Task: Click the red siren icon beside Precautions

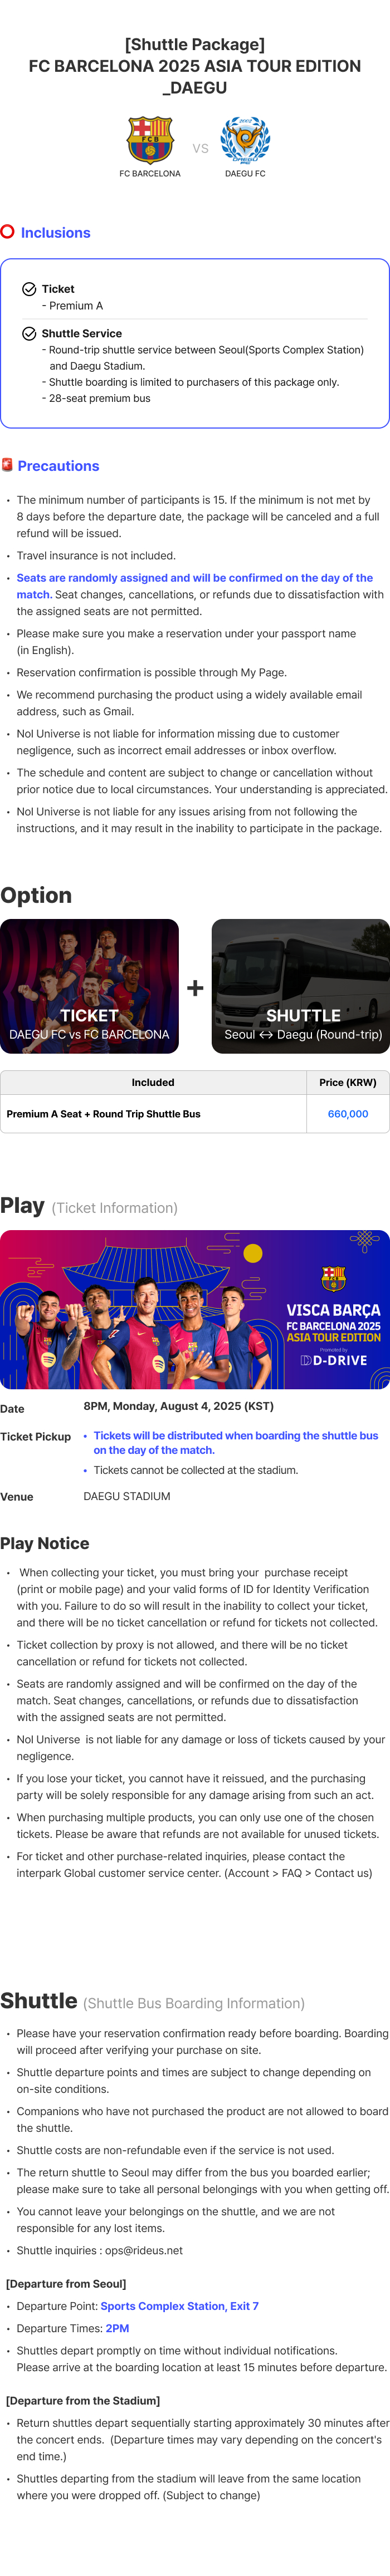Action: 7,465
